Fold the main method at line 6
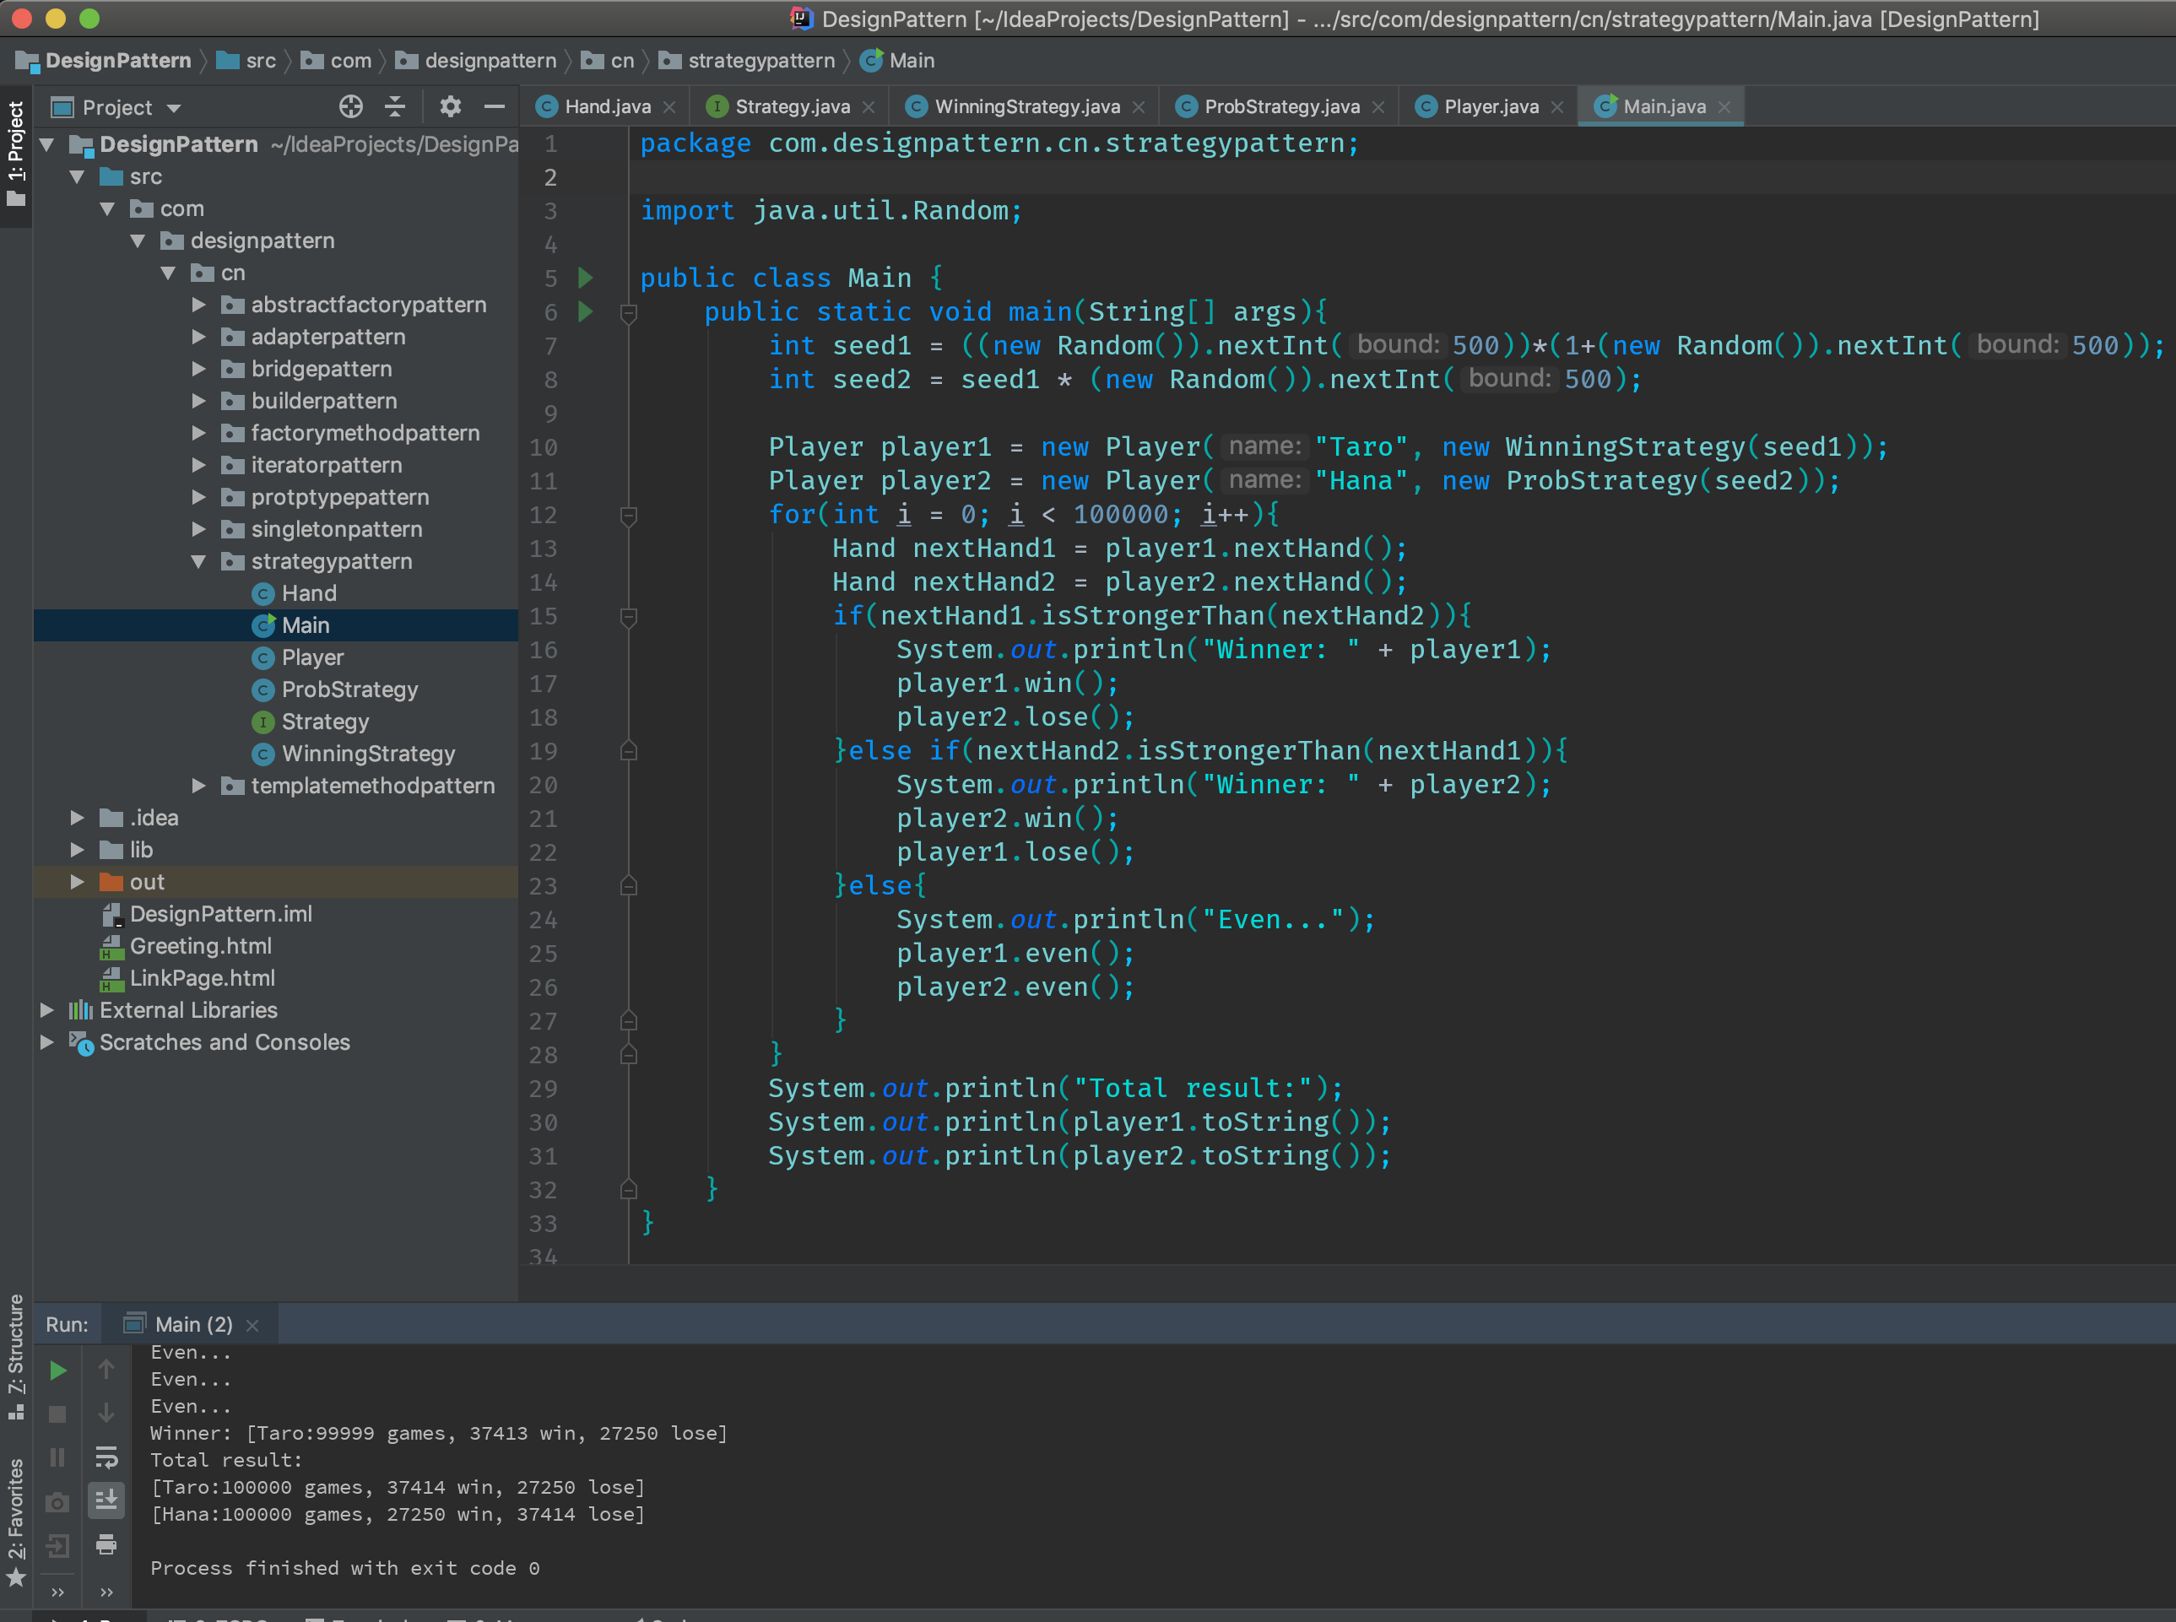 click(630, 312)
